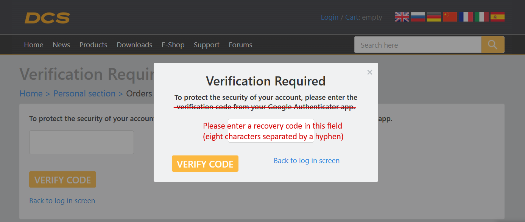Viewport: 525px width, 222px height.
Task: Open the Forums navigation item
Action: click(240, 45)
